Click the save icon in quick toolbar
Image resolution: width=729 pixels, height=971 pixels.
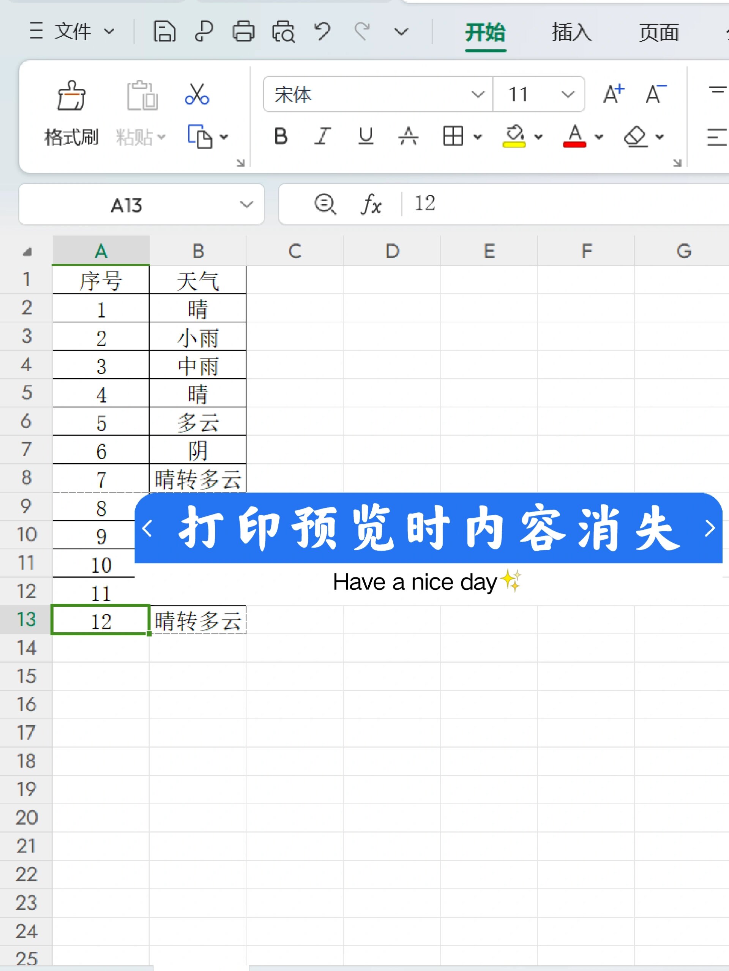(164, 32)
